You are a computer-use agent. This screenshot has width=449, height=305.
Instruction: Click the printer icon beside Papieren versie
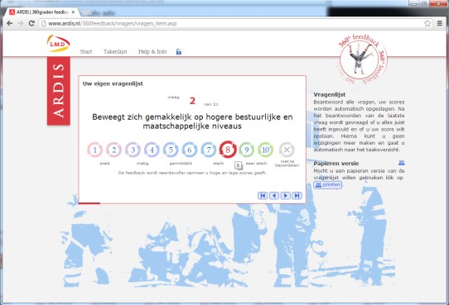tap(402, 163)
